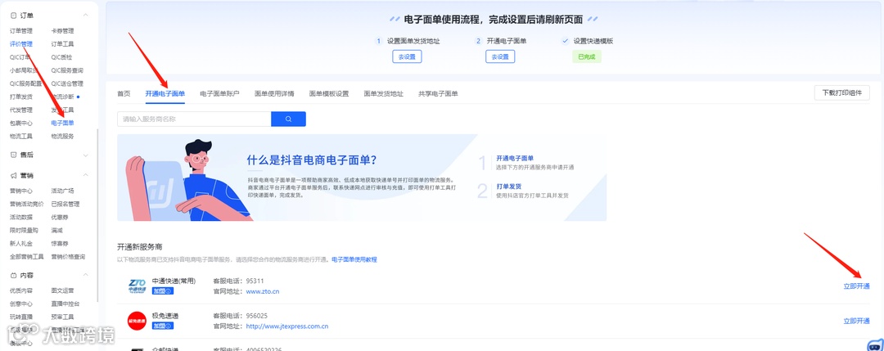The height and width of the screenshot is (351, 884).
Task: Click the 售后 section icon in the sidebar
Action: (14, 155)
